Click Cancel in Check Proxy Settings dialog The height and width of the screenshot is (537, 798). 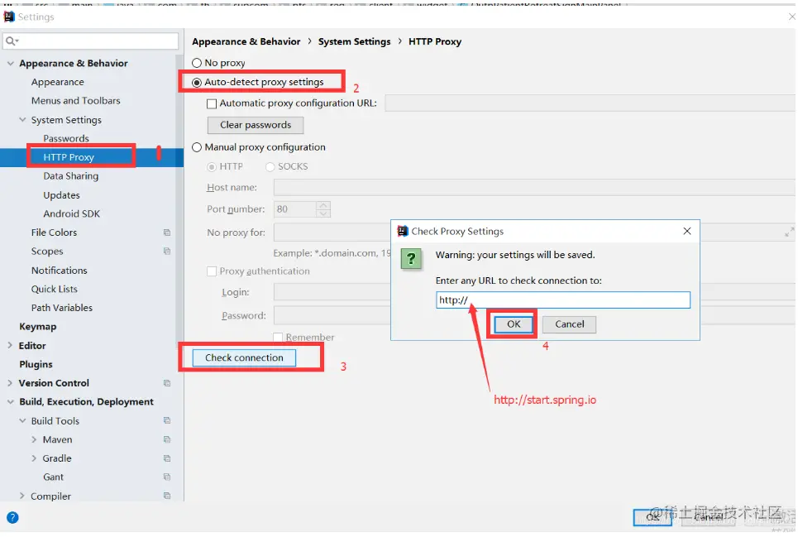(x=570, y=324)
